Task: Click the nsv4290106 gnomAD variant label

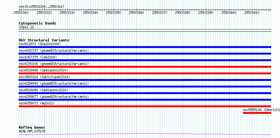Action: [x=54, y=64]
